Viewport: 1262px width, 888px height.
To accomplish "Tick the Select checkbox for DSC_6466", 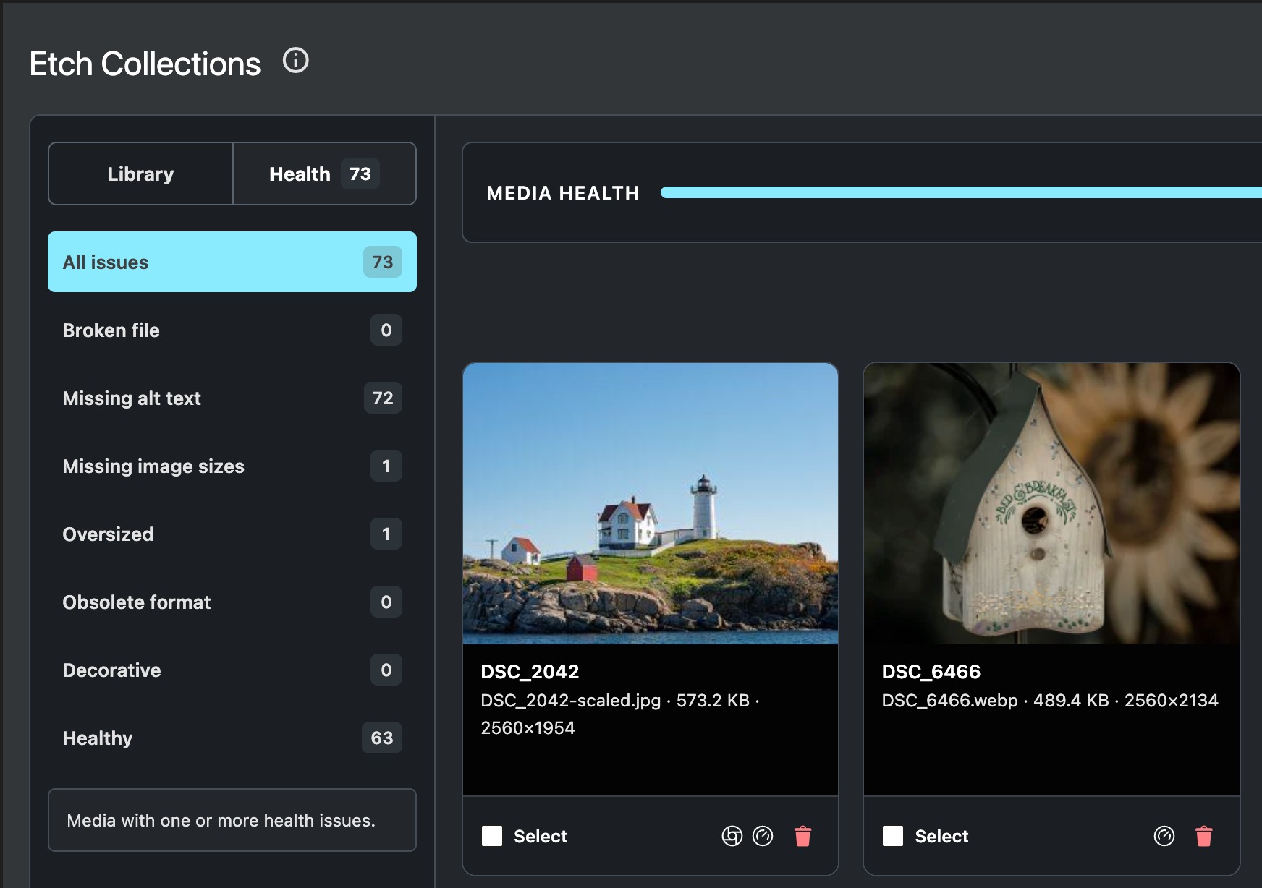I will [x=893, y=836].
